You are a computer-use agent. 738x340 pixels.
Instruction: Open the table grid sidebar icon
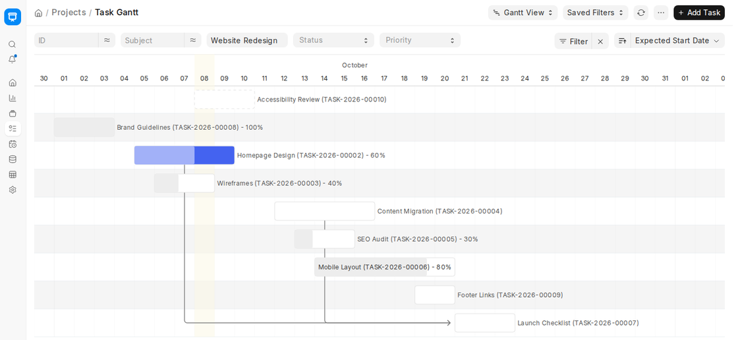tap(13, 175)
